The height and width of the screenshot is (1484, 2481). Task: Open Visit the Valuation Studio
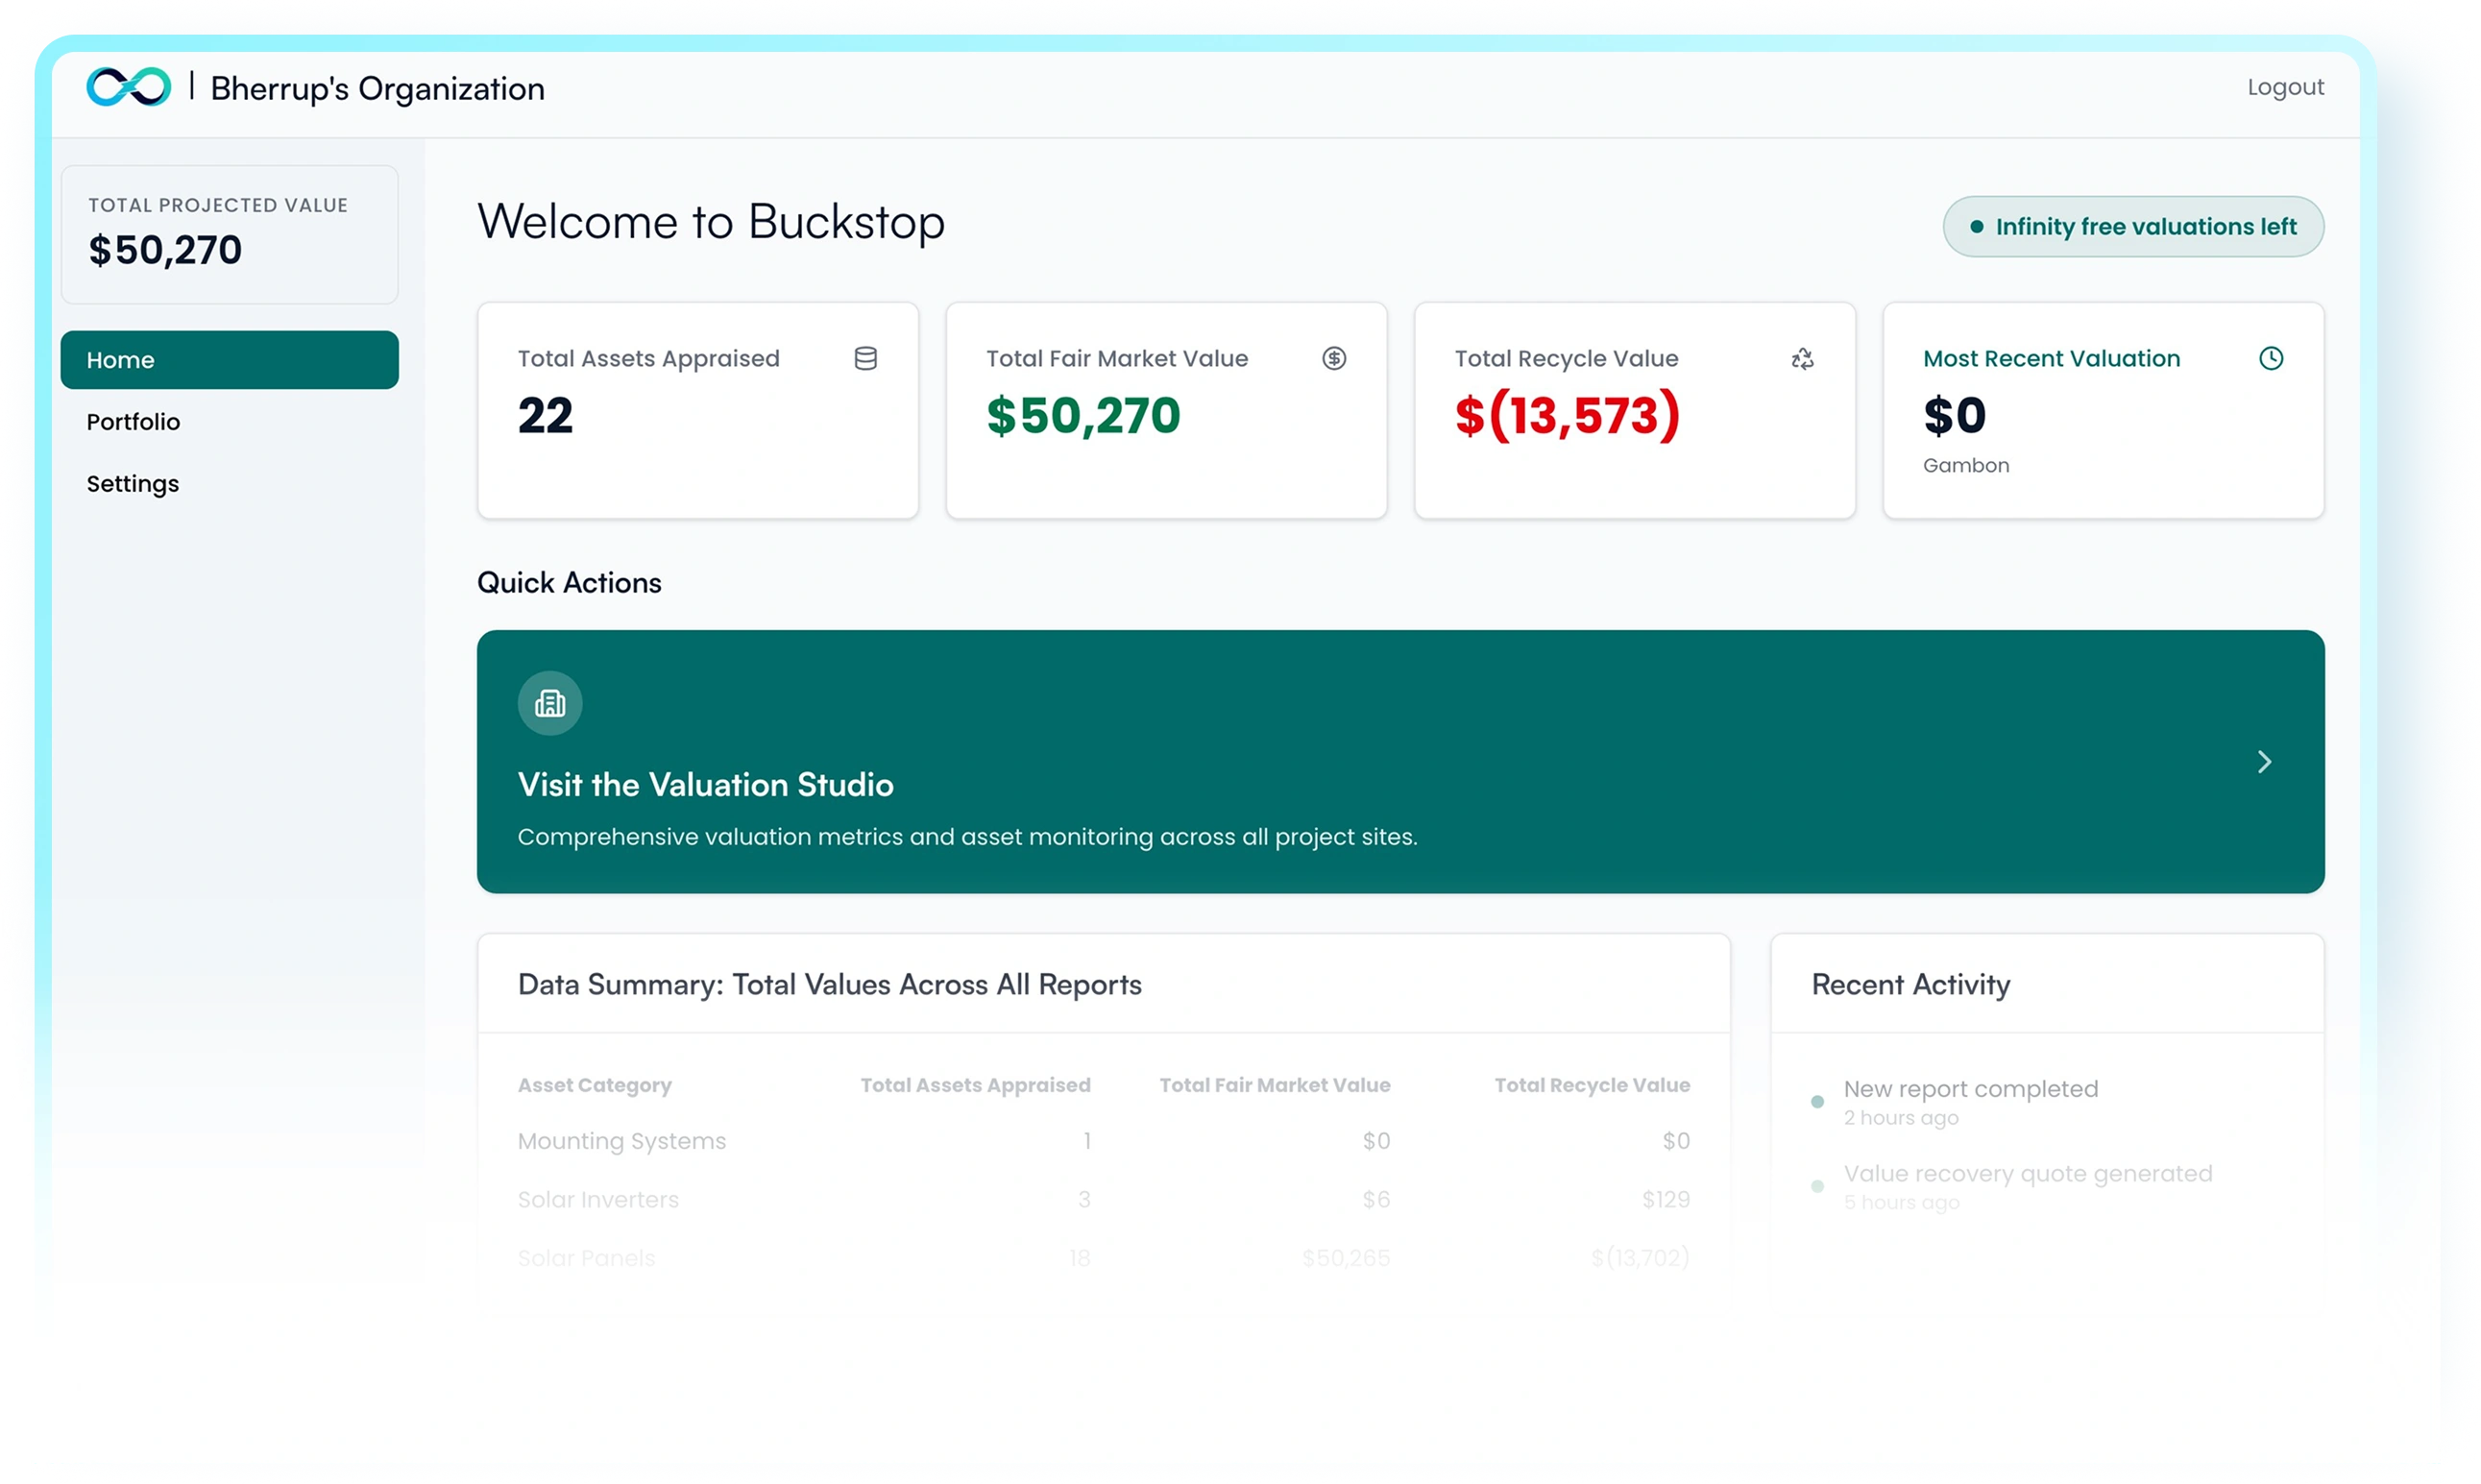[1400, 762]
